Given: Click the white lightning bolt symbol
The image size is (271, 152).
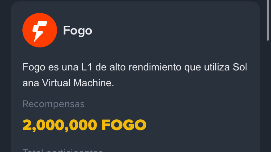Looking at the screenshot, I should 40,31.
